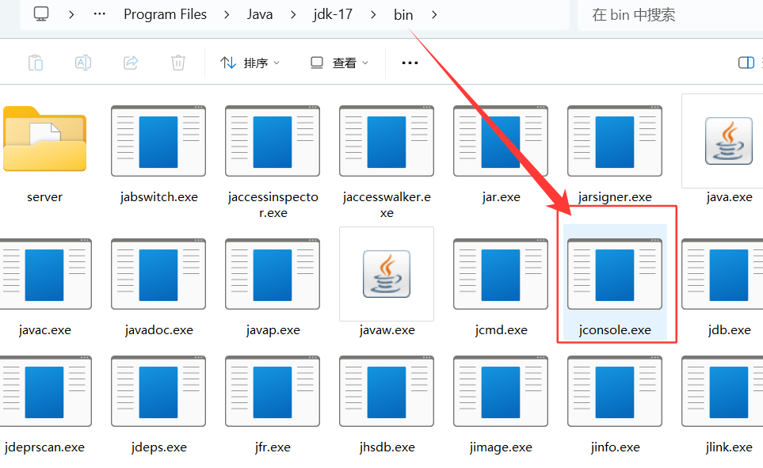Click the jdeprscan.exe file name

point(44,447)
